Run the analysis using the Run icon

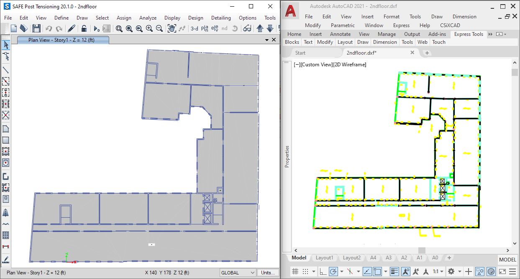tap(96, 29)
